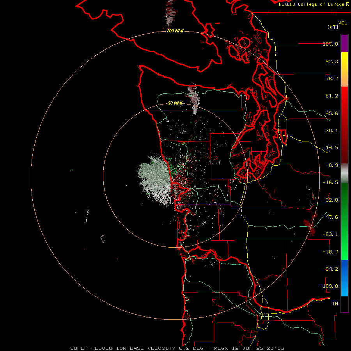This screenshot has height=351, width=351.
Task: Select the 92.3 velocity scale value
Action: (x=332, y=61)
